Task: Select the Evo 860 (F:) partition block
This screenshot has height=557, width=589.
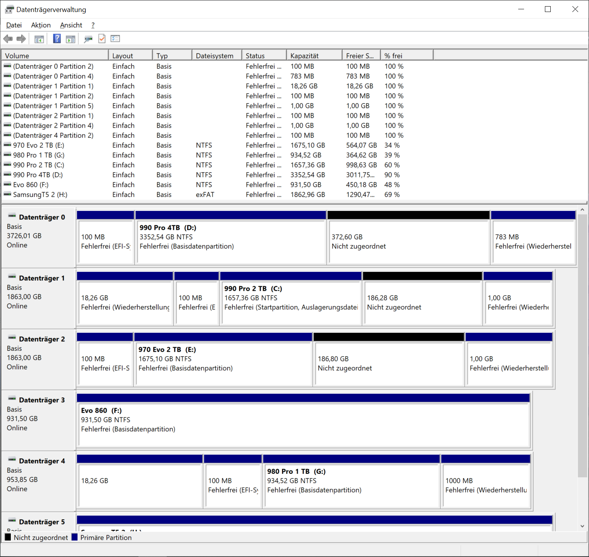Action: pos(304,424)
